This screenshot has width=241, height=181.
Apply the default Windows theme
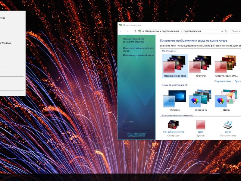click(175, 100)
